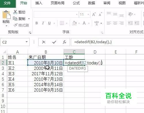Open the clipboard group dialog launcher
The width and height of the screenshot is (144, 113).
(x=30, y=33)
